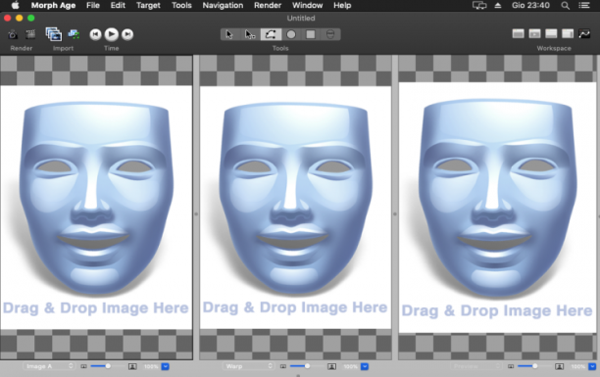Image resolution: width=600 pixels, height=377 pixels.
Task: Switch to third workspace layout
Action: point(551,34)
